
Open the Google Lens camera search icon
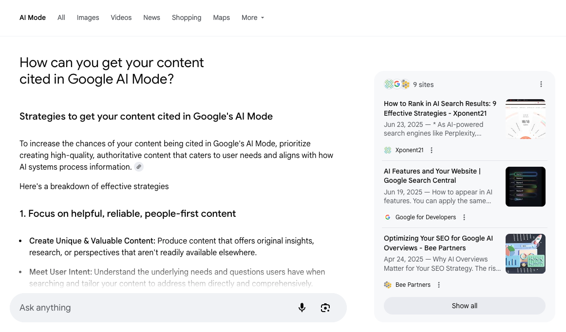tap(325, 308)
